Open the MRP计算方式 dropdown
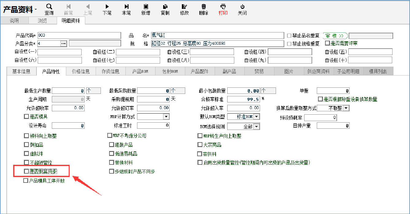This screenshot has width=410, height=214. pyautogui.click(x=166, y=116)
